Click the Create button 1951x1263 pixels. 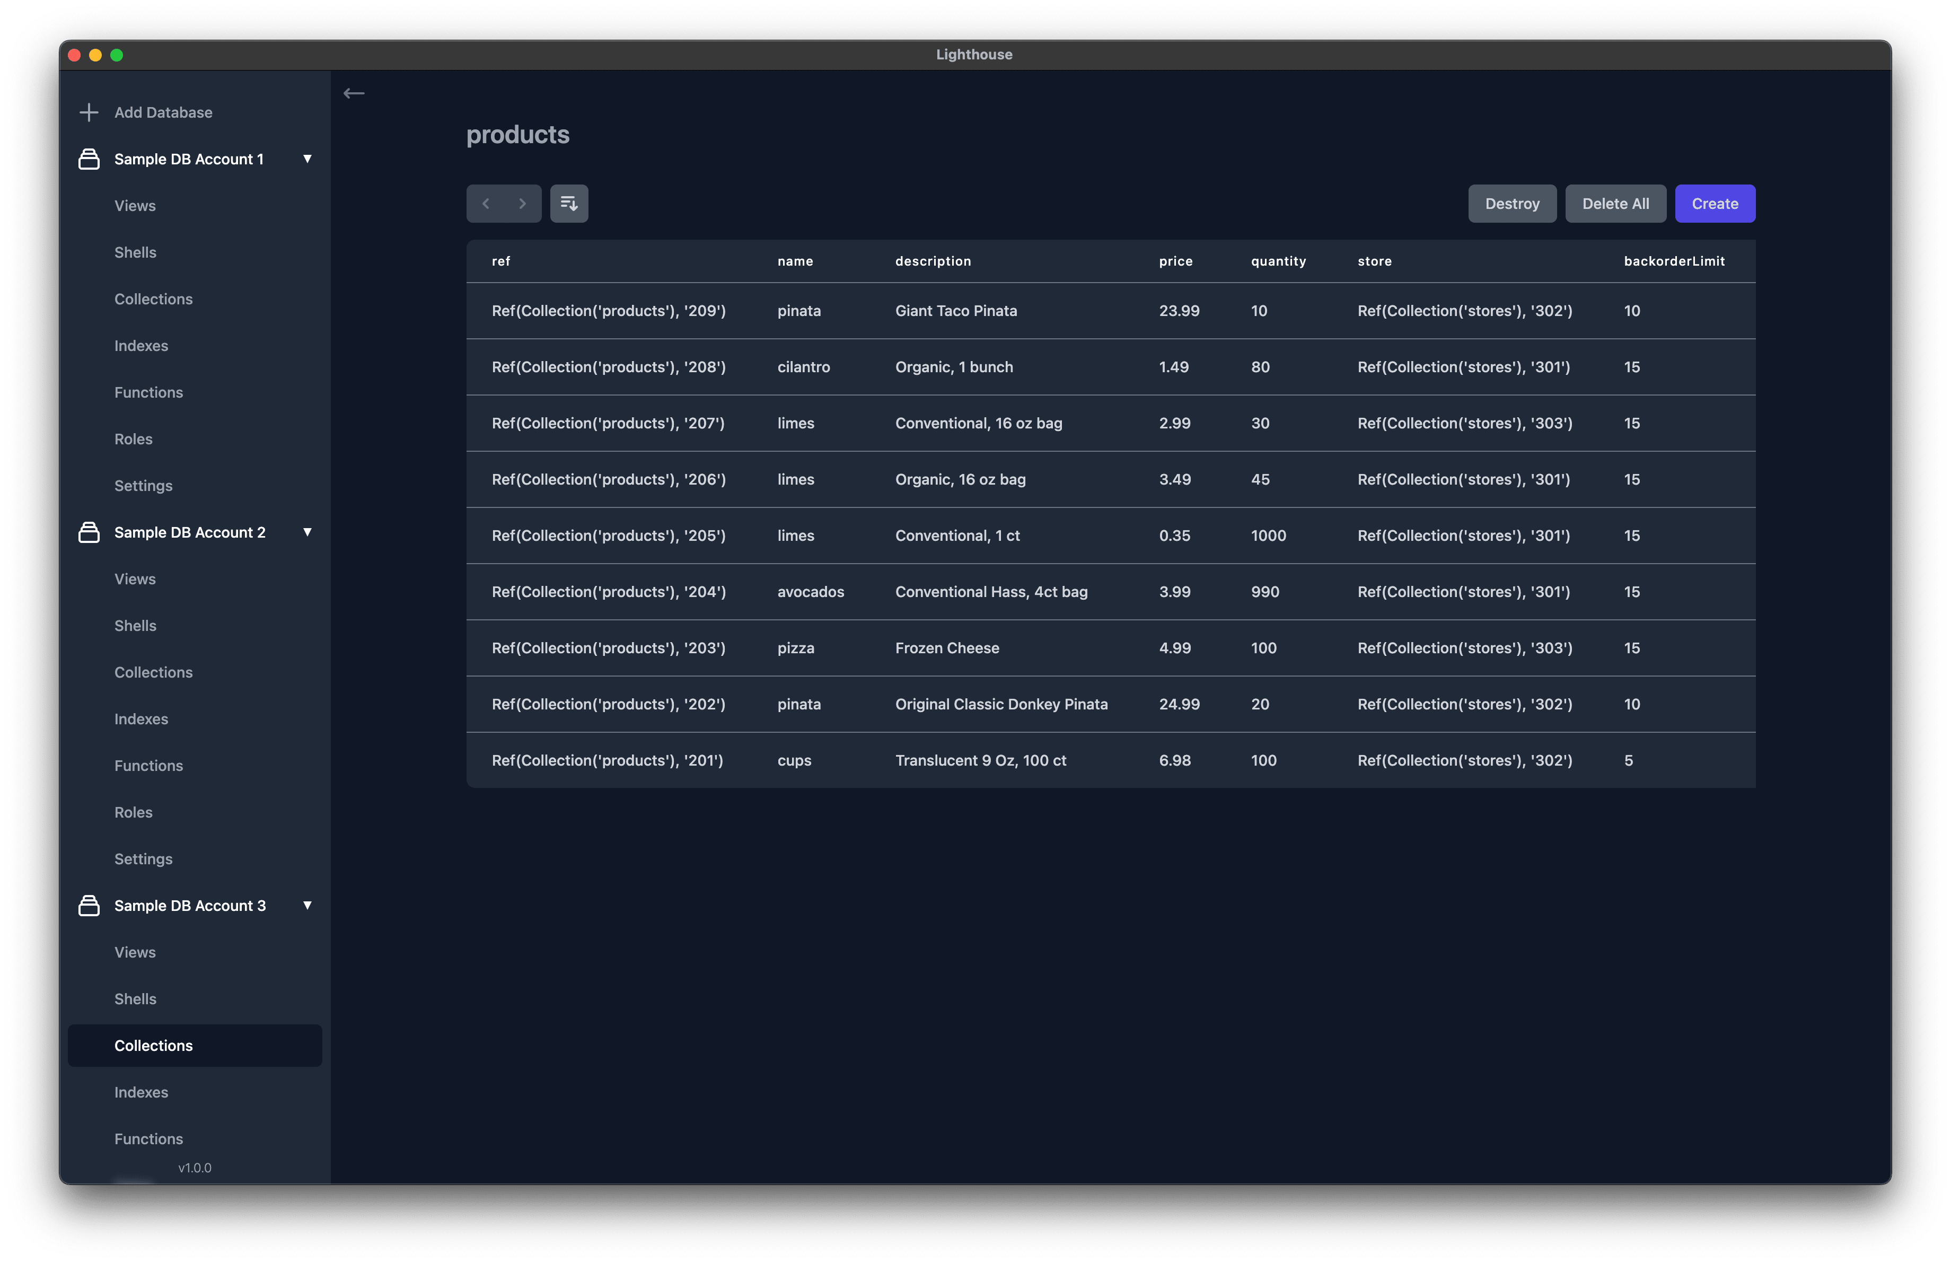(x=1714, y=203)
